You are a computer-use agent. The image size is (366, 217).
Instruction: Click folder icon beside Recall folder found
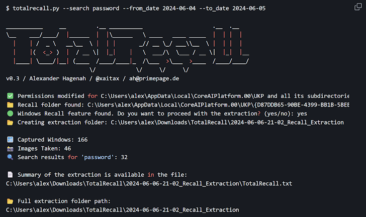pos(10,105)
